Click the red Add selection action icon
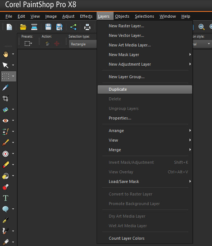 tap(57, 44)
